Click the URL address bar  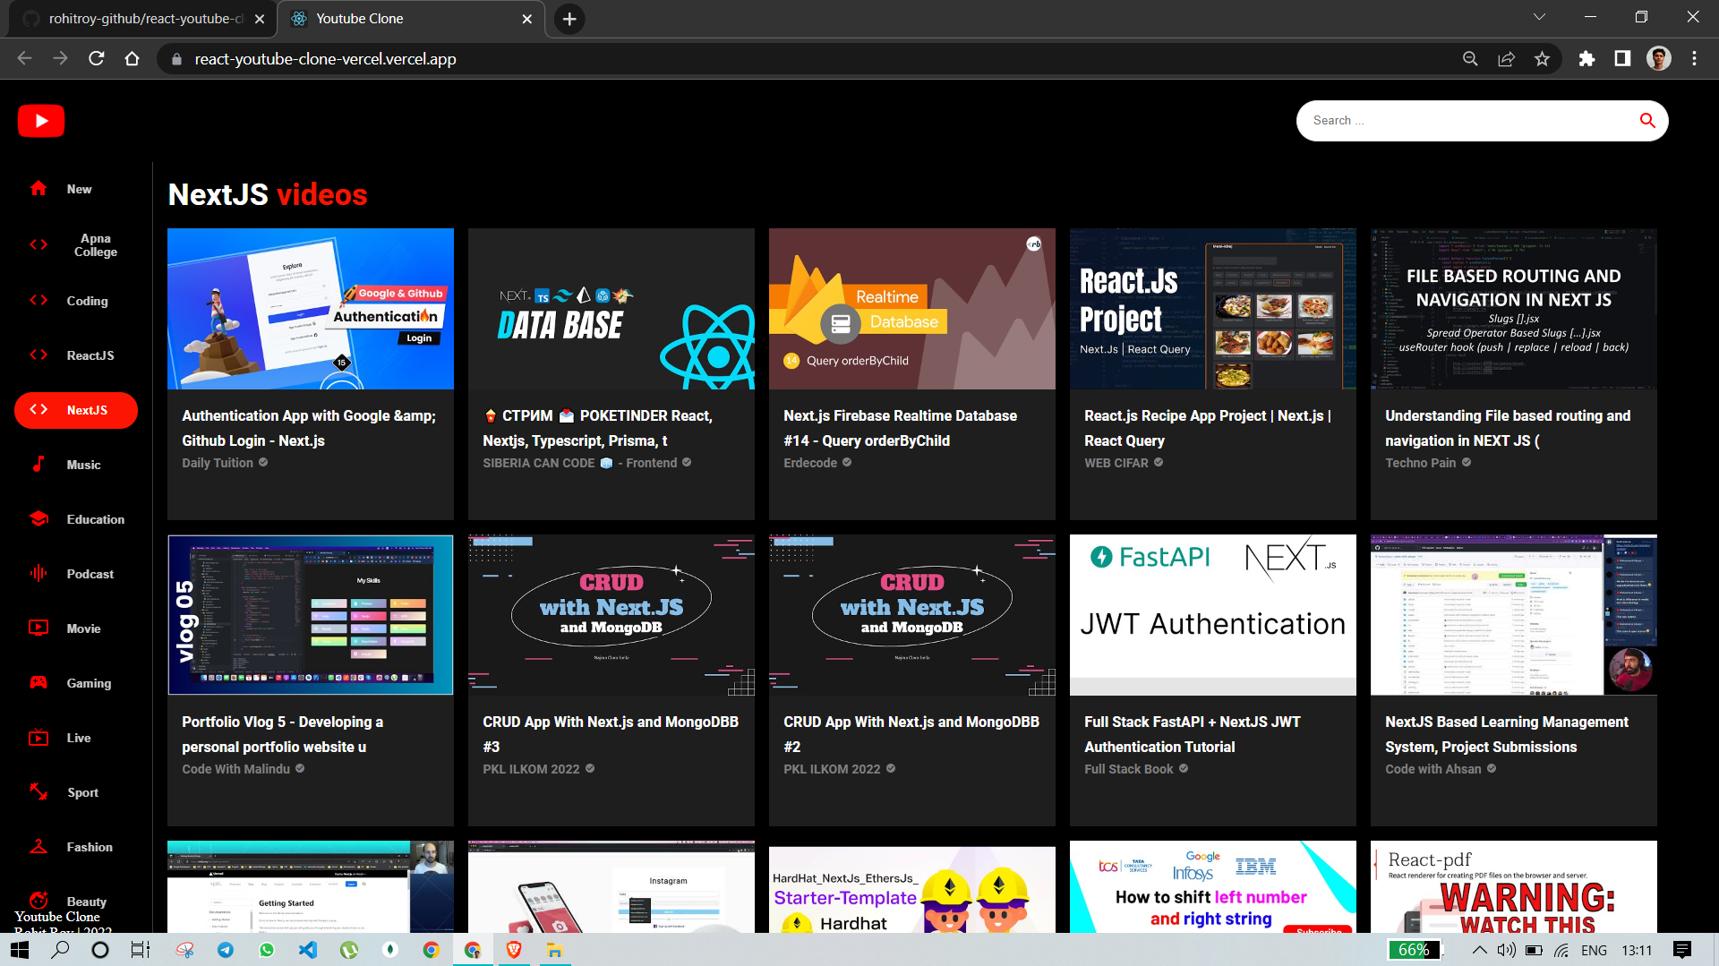click(806, 59)
